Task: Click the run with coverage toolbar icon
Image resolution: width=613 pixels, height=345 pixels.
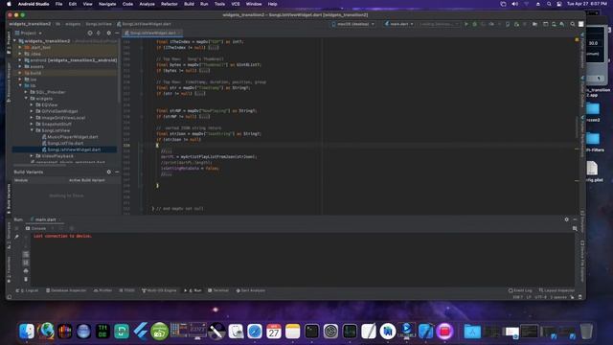Action: pos(483,24)
